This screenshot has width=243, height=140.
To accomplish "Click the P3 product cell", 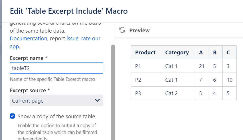I will 138,93.
